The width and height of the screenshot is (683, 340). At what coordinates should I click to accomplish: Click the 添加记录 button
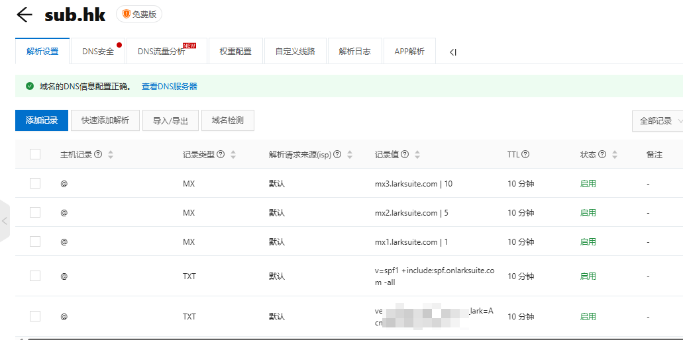42,120
